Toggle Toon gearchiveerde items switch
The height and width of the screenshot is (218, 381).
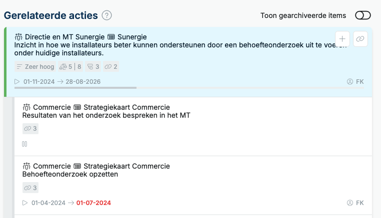[x=363, y=15]
